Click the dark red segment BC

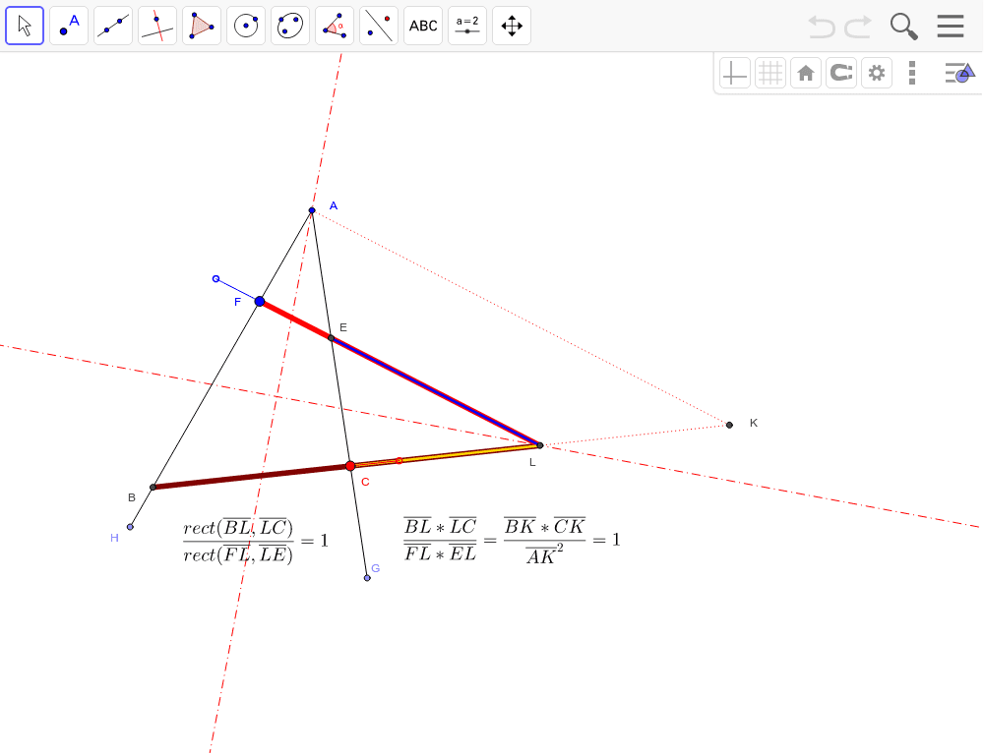251,477
